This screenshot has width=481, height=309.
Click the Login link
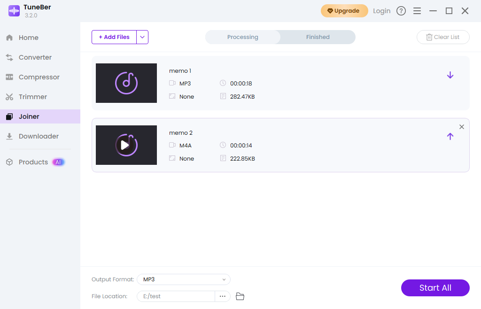(381, 11)
